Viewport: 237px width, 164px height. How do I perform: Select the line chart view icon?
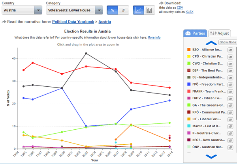pos(138,10)
